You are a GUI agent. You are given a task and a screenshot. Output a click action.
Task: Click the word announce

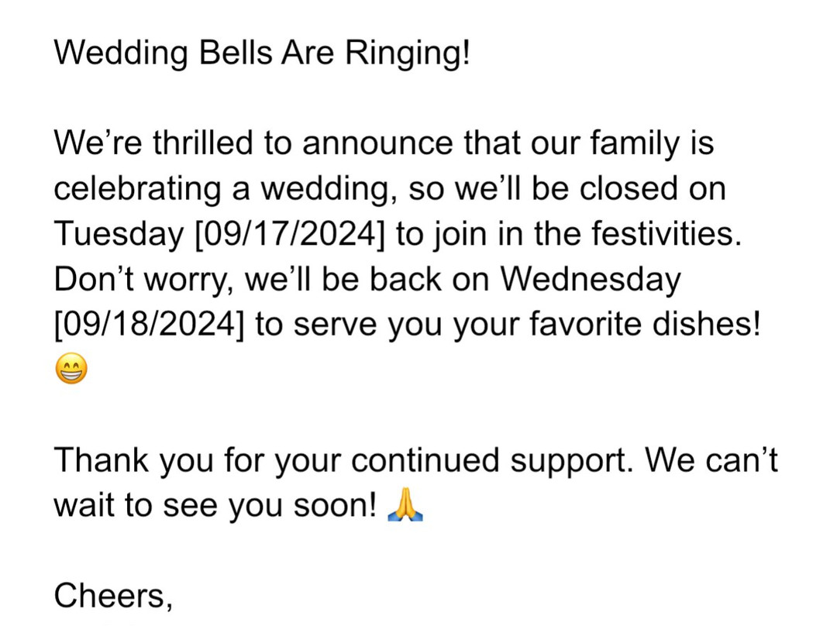[x=377, y=143]
